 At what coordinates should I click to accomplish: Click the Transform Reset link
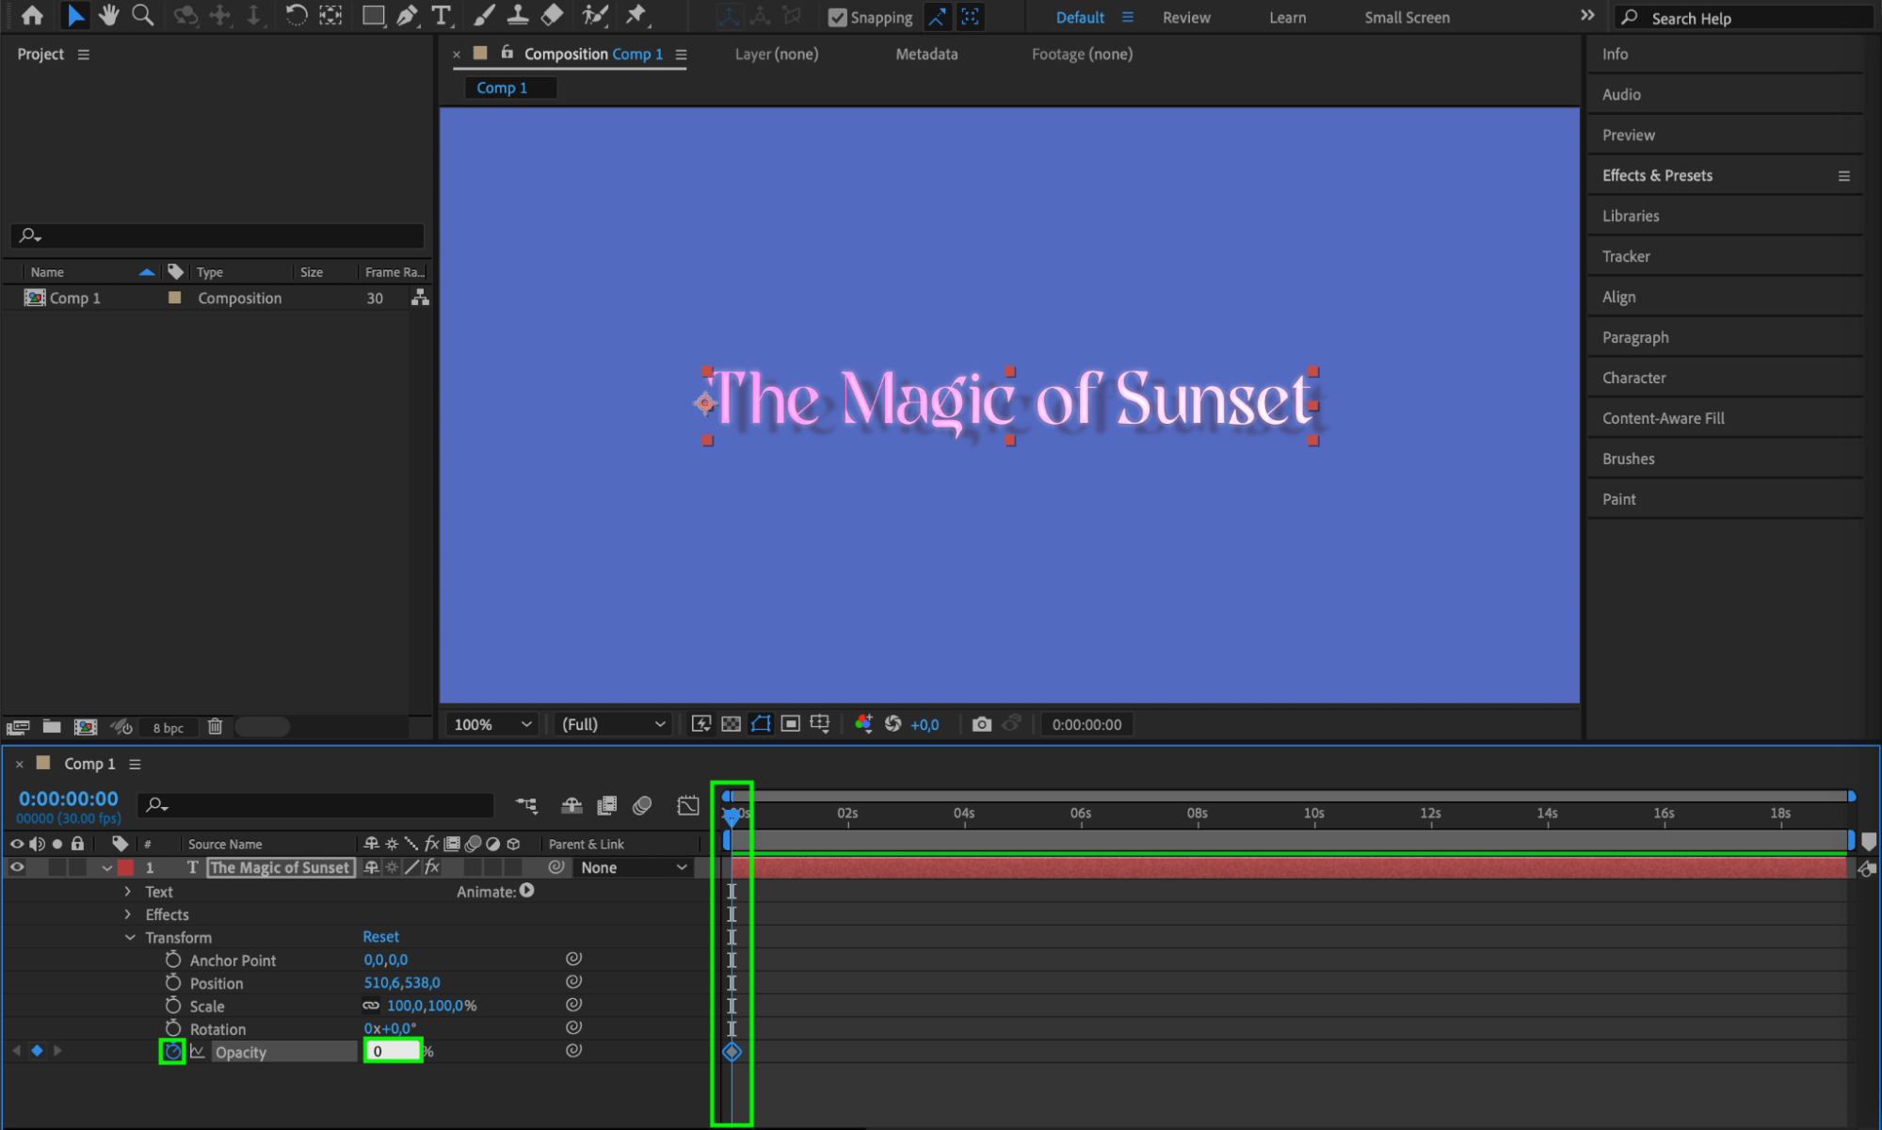tap(380, 937)
